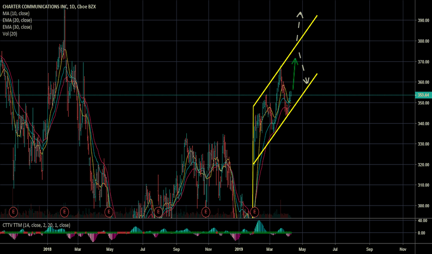Viewport: 432px width, 254px height.
Task: Click the Jul label between 2018 and 2019
Action: click(x=142, y=249)
